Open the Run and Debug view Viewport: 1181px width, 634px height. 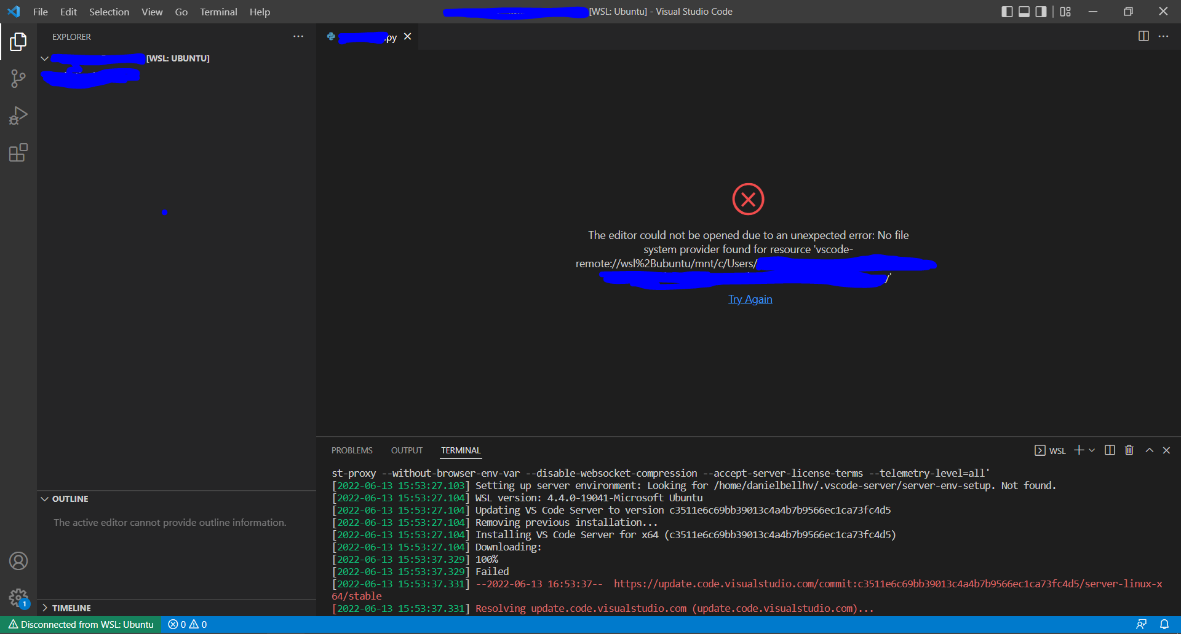[x=18, y=115]
